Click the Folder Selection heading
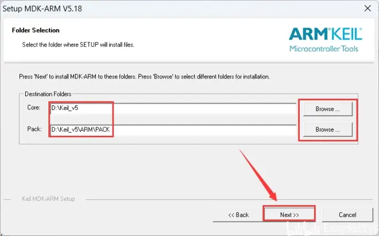This screenshot has height=236, width=379. coord(36,30)
